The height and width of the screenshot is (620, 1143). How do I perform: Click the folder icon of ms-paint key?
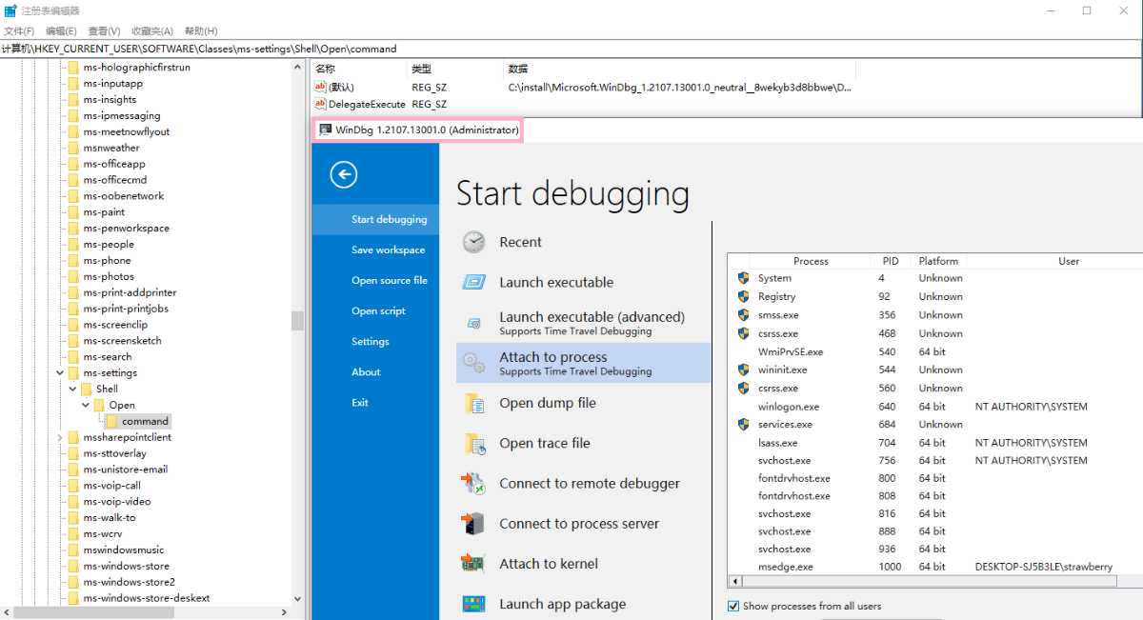tap(73, 211)
